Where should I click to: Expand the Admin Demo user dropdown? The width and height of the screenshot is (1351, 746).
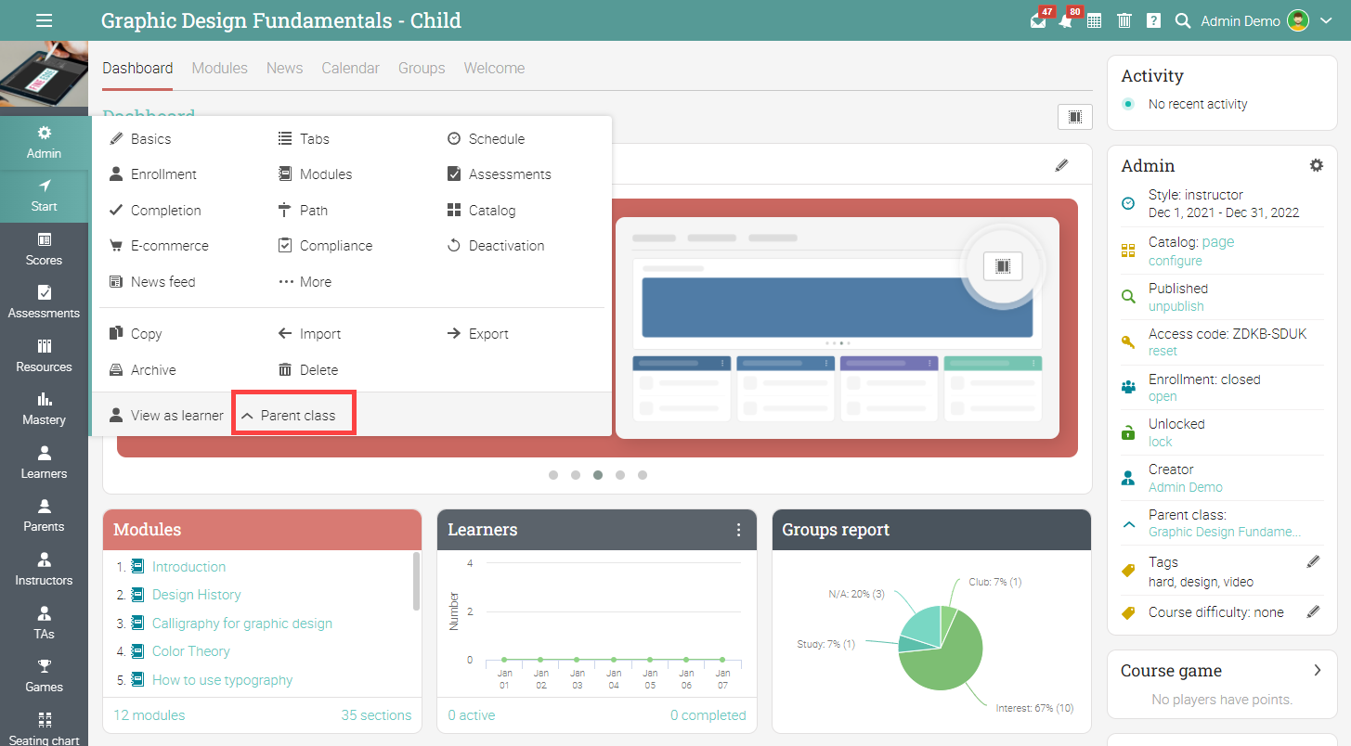(1326, 20)
